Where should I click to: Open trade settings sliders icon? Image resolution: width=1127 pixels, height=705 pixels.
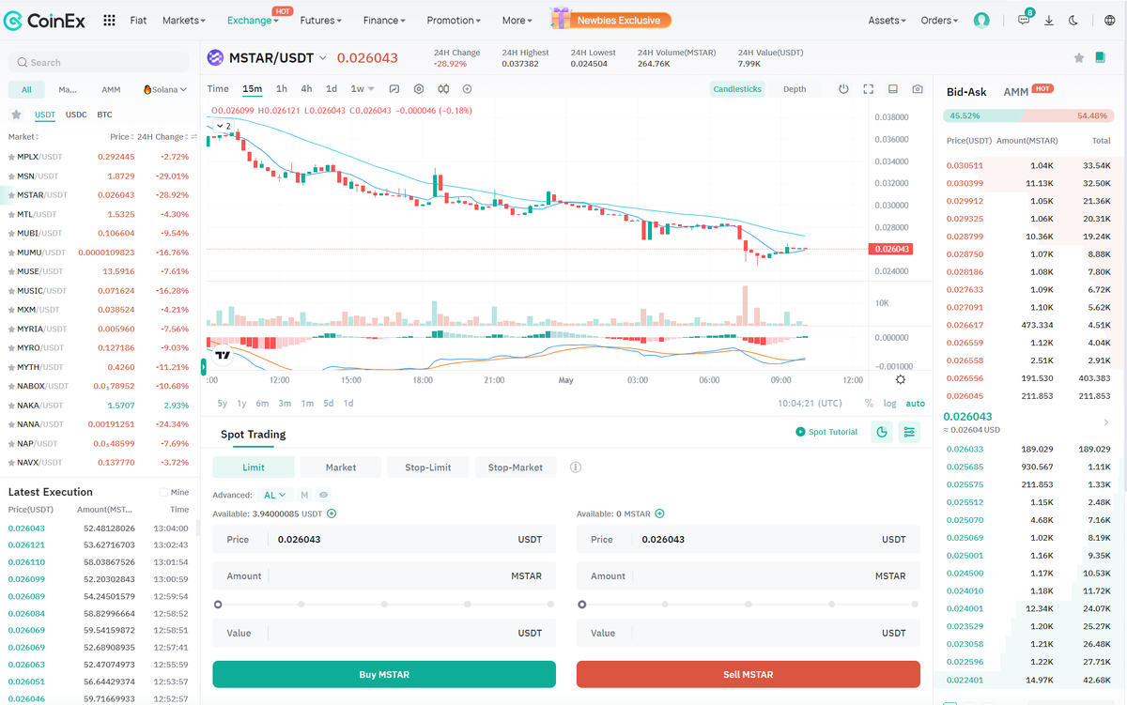(x=909, y=432)
